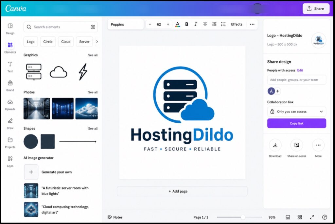Click the Share button in header
Viewport: 335px width, 224px height.
click(316, 9)
